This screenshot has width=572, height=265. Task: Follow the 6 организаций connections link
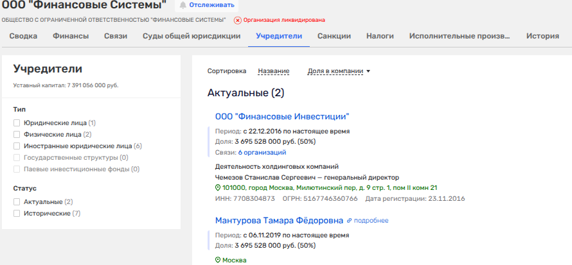(262, 153)
